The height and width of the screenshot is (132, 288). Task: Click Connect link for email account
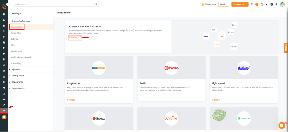[74, 38]
